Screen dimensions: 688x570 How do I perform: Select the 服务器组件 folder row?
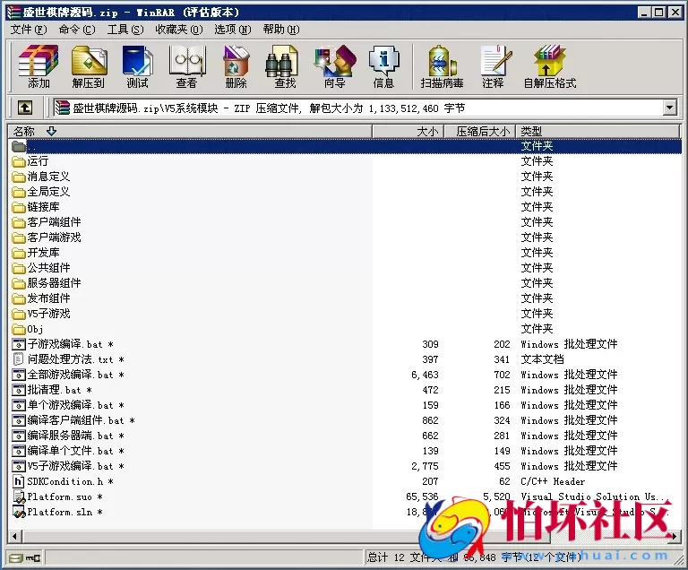point(345,283)
